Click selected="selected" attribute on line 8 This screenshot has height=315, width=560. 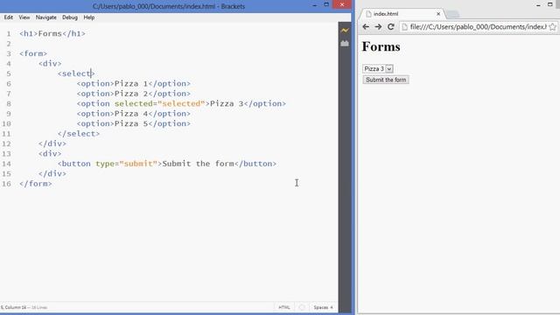pos(159,103)
